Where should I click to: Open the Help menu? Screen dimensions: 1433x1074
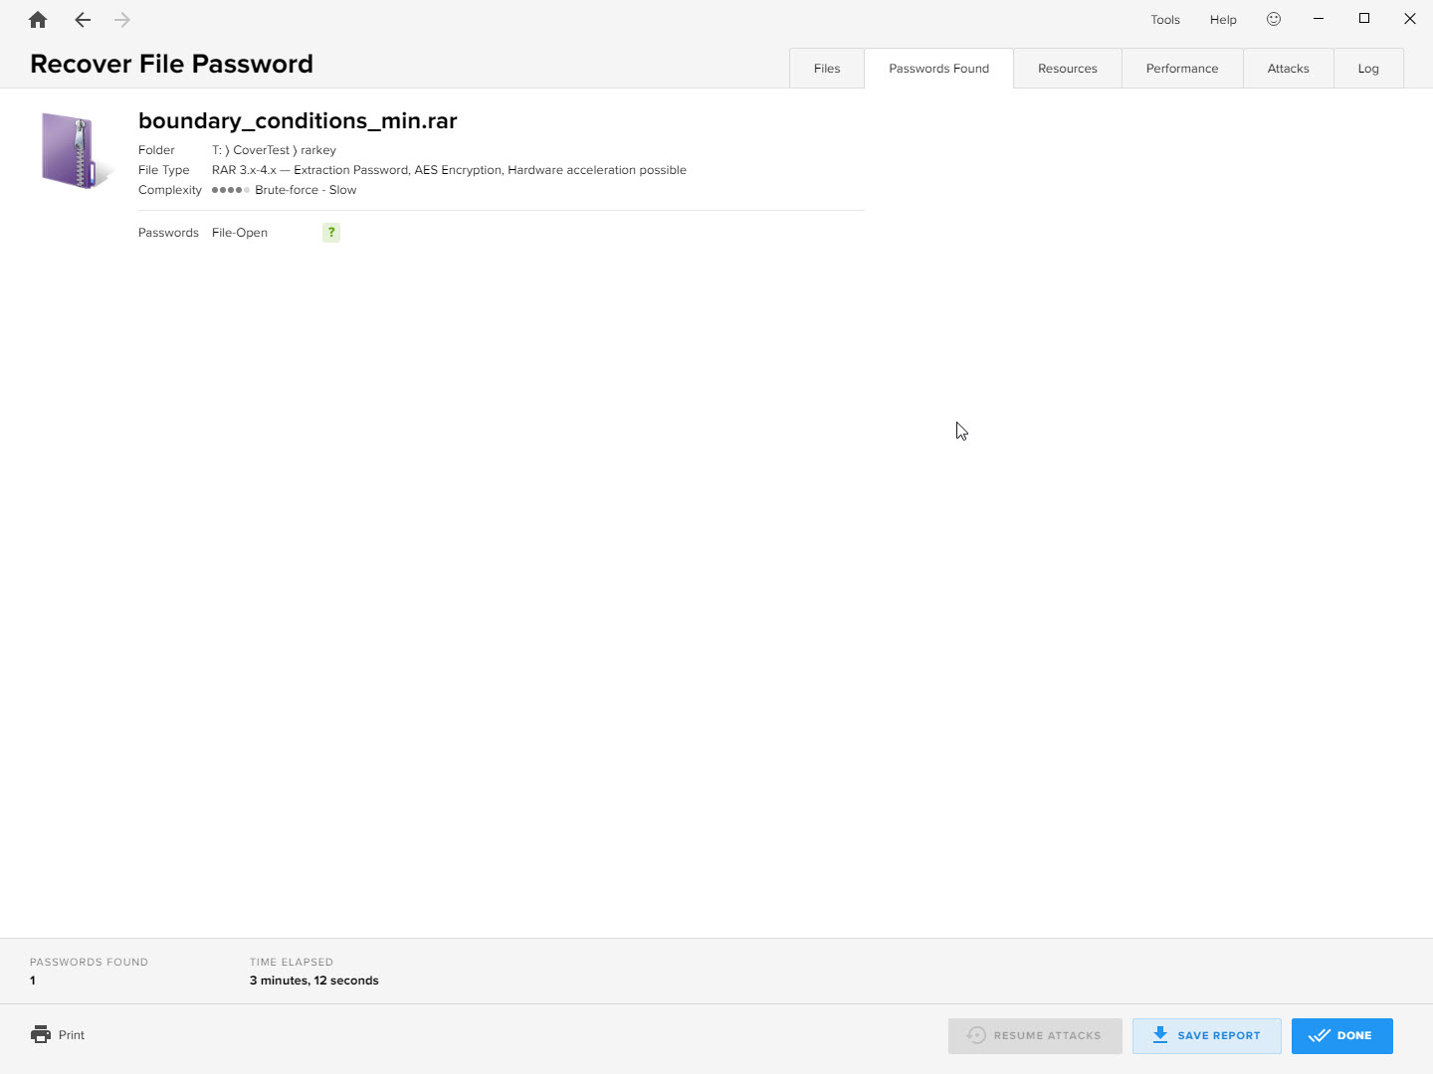tap(1223, 20)
